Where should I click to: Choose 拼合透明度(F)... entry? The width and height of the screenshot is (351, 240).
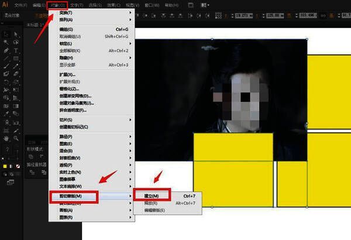(x=92, y=110)
